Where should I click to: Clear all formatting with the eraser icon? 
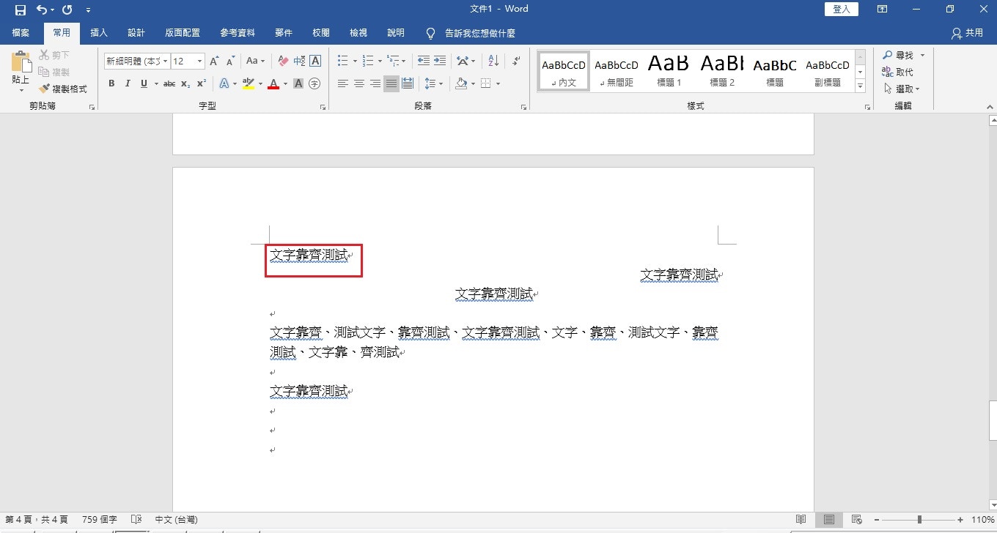[283, 61]
